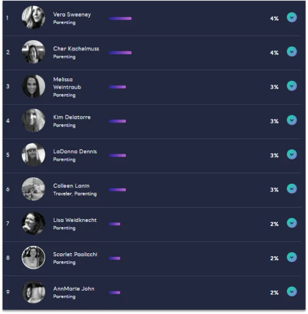308x314 pixels.
Task: Click Scarlet Paolicchi's chevron icon
Action: [x=291, y=257]
